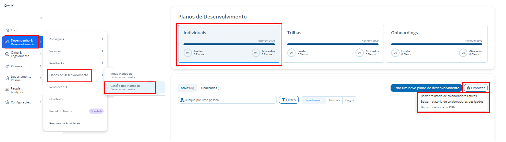Click the Onboardings progress bar
The height and width of the screenshot is (142, 506).
pos(437,44)
